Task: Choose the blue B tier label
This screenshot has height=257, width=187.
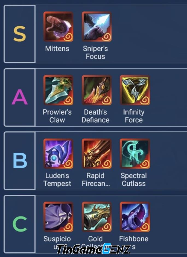Action: coord(20,160)
